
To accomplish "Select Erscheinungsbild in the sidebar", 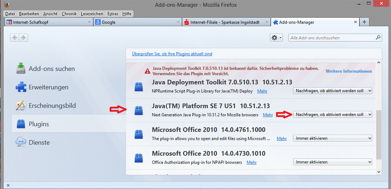I will [68, 106].
